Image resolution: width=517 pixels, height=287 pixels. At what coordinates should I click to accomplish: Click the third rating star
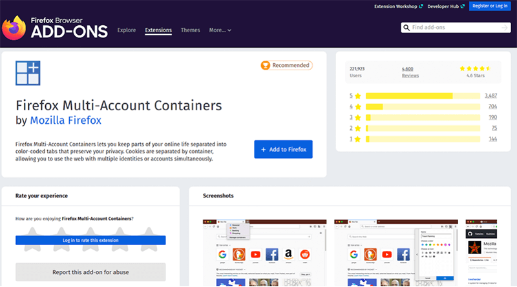[90, 239]
